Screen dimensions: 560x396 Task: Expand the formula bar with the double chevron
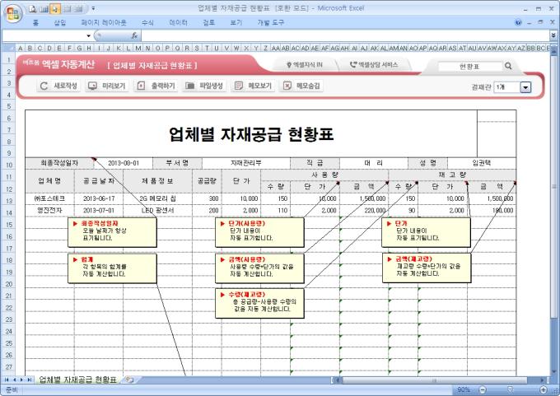tap(553, 35)
